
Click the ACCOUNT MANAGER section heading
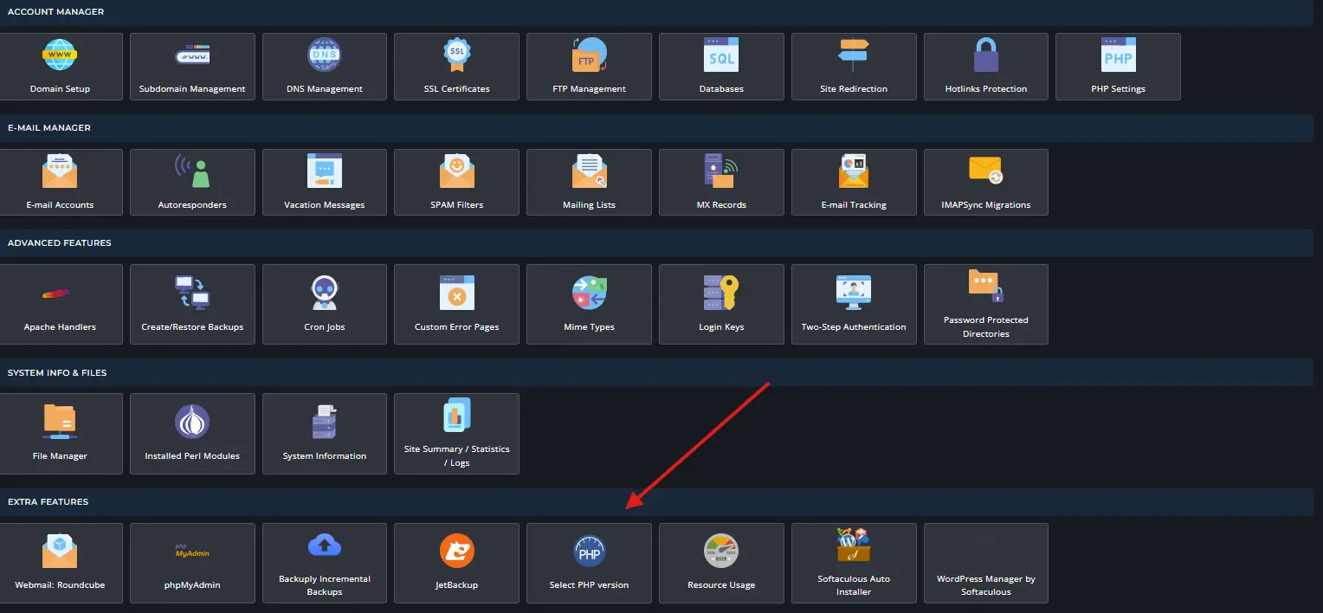[55, 12]
